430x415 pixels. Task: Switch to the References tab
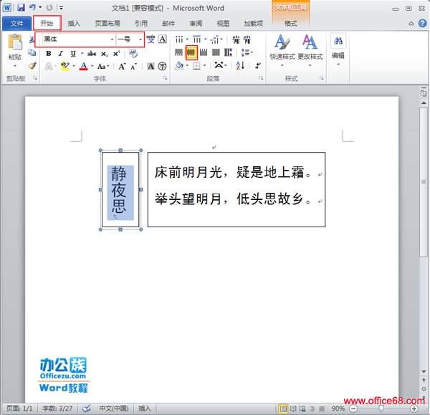point(141,24)
